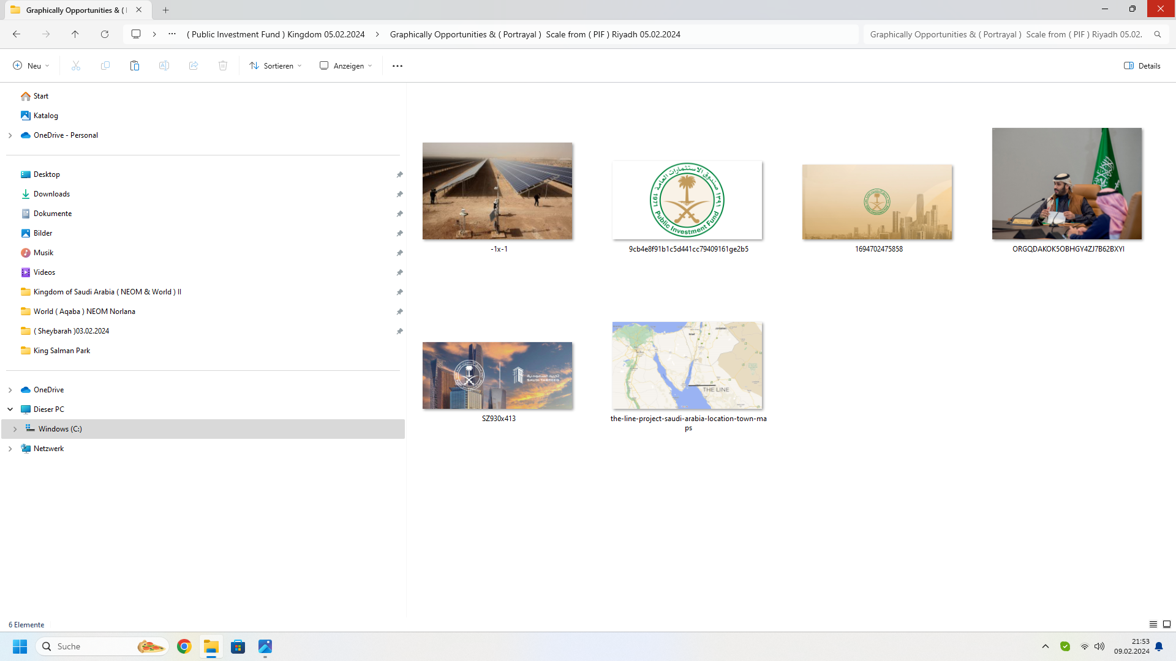The height and width of the screenshot is (661, 1176).
Task: Select image ORGQDAKOK5OBHGY4ZJ7B62BXYI
Action: [x=1067, y=184]
